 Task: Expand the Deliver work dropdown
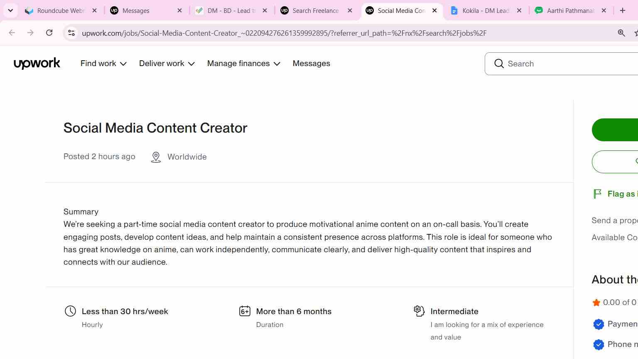(167, 64)
